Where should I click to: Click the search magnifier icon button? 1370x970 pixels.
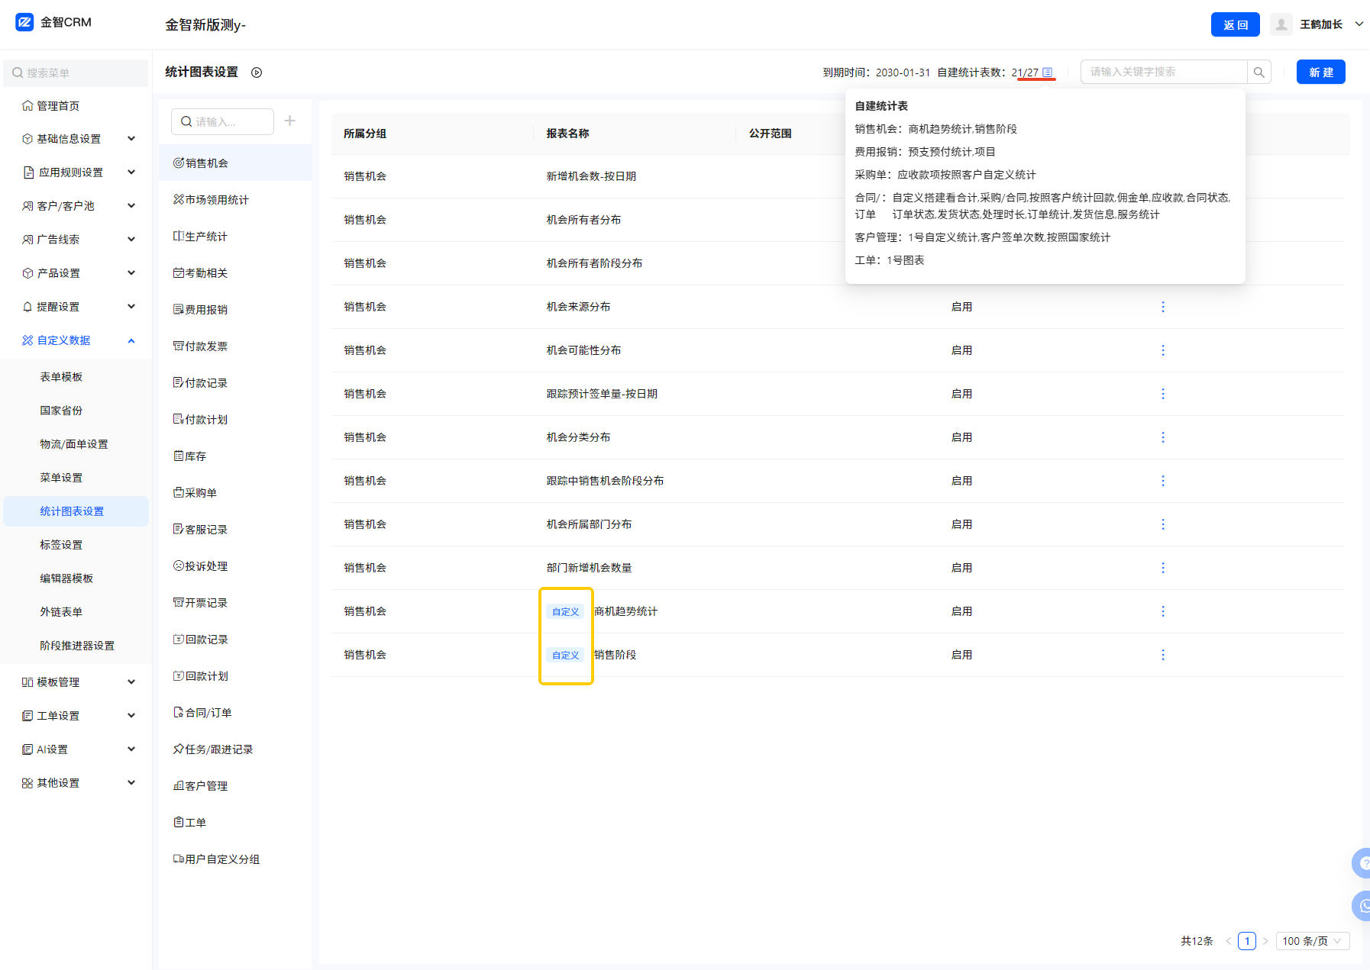click(1259, 73)
